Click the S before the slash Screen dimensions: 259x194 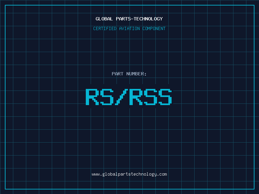click(107, 97)
